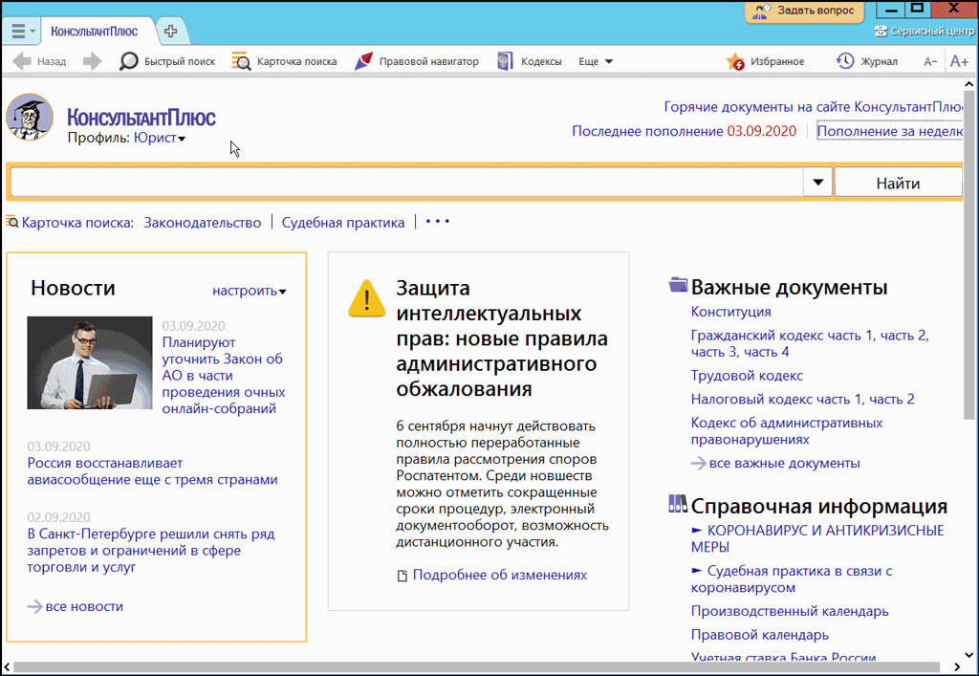Decrease font size with A-

coord(930,61)
